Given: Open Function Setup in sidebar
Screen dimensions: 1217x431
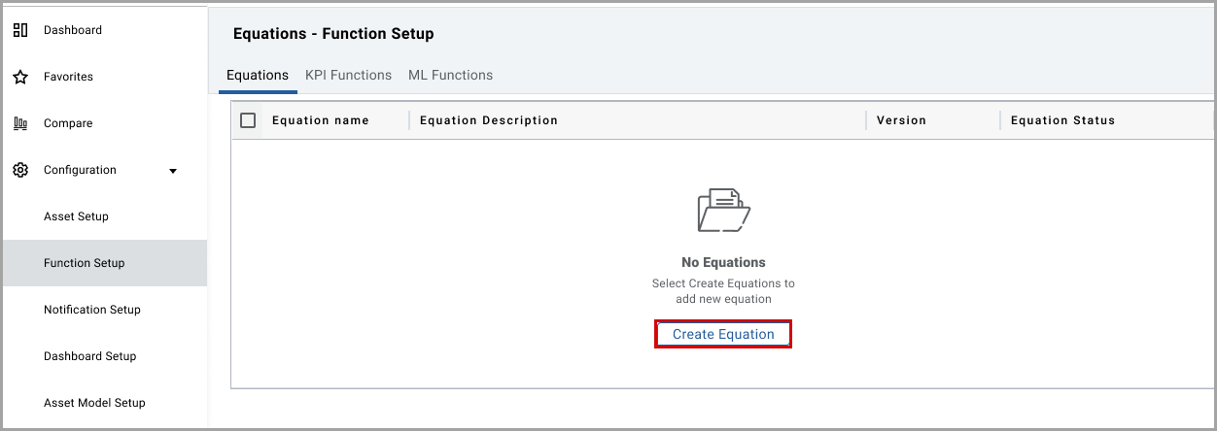Looking at the screenshot, I should pos(85,263).
